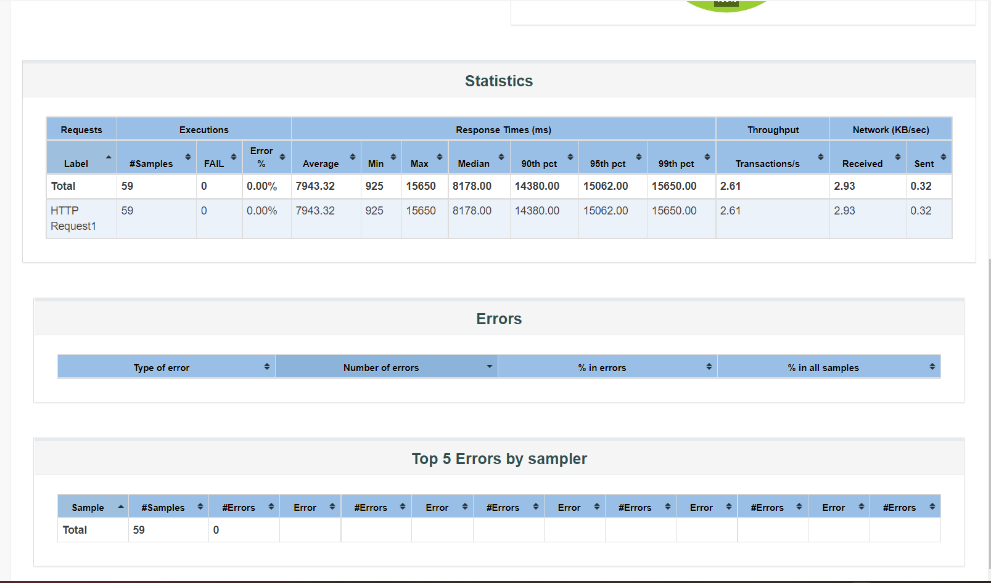Select the Statistics section heading

pos(498,81)
